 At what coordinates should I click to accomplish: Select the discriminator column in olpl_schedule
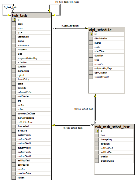pos(106,38)
